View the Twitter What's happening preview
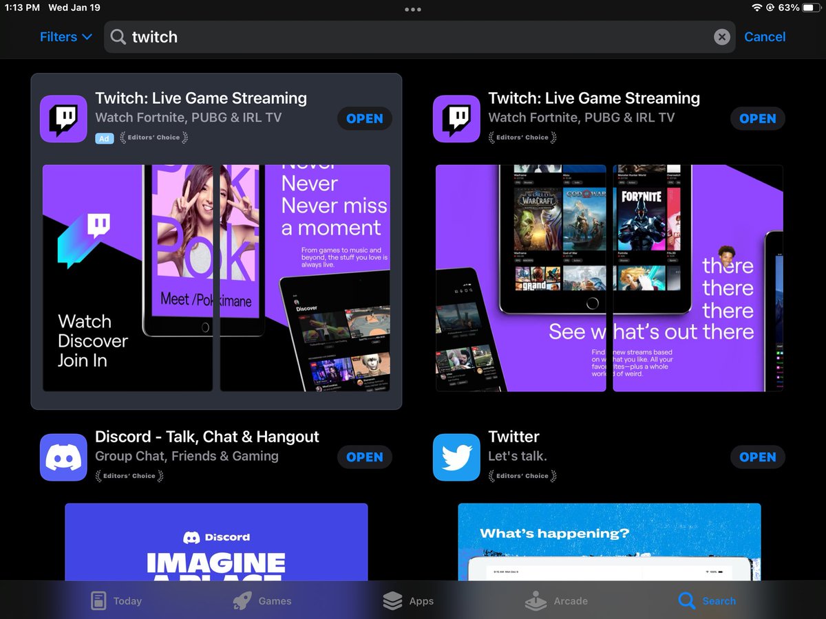The image size is (826, 619). click(x=609, y=542)
